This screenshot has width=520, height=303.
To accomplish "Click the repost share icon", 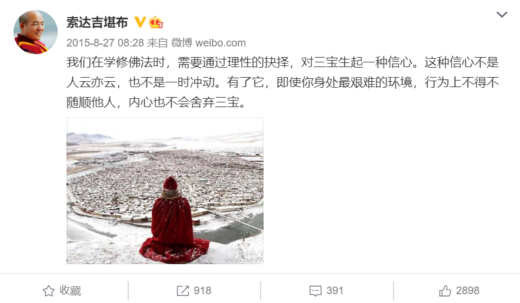I will click(x=183, y=291).
